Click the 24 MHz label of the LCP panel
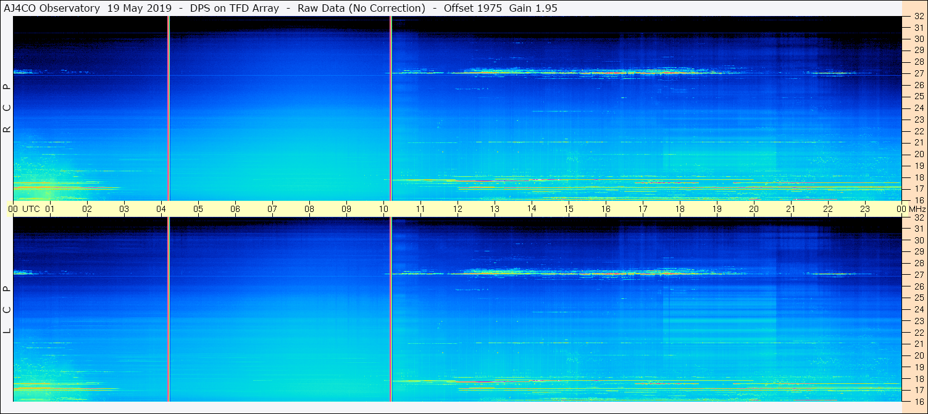The image size is (928, 414). coord(919,309)
